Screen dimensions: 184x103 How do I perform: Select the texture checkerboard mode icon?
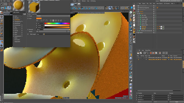pyautogui.click(x=2, y=20)
